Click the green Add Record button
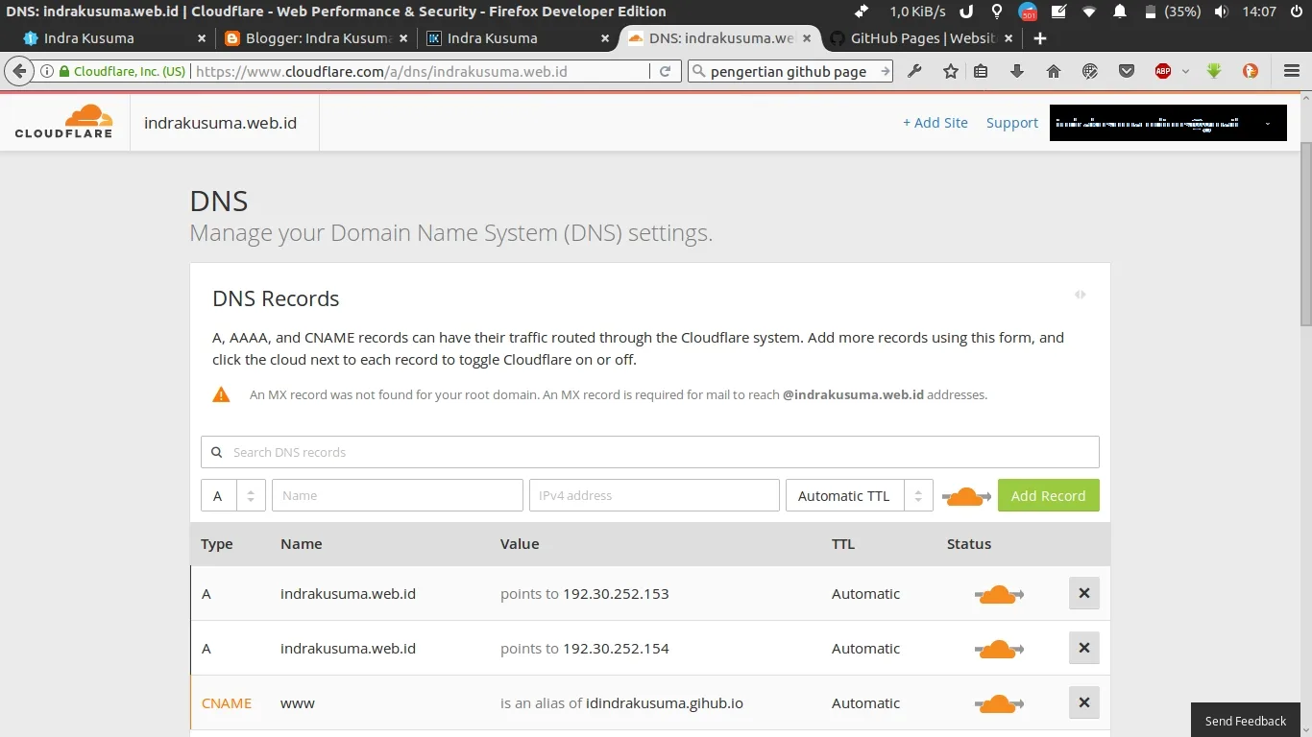 (1048, 495)
